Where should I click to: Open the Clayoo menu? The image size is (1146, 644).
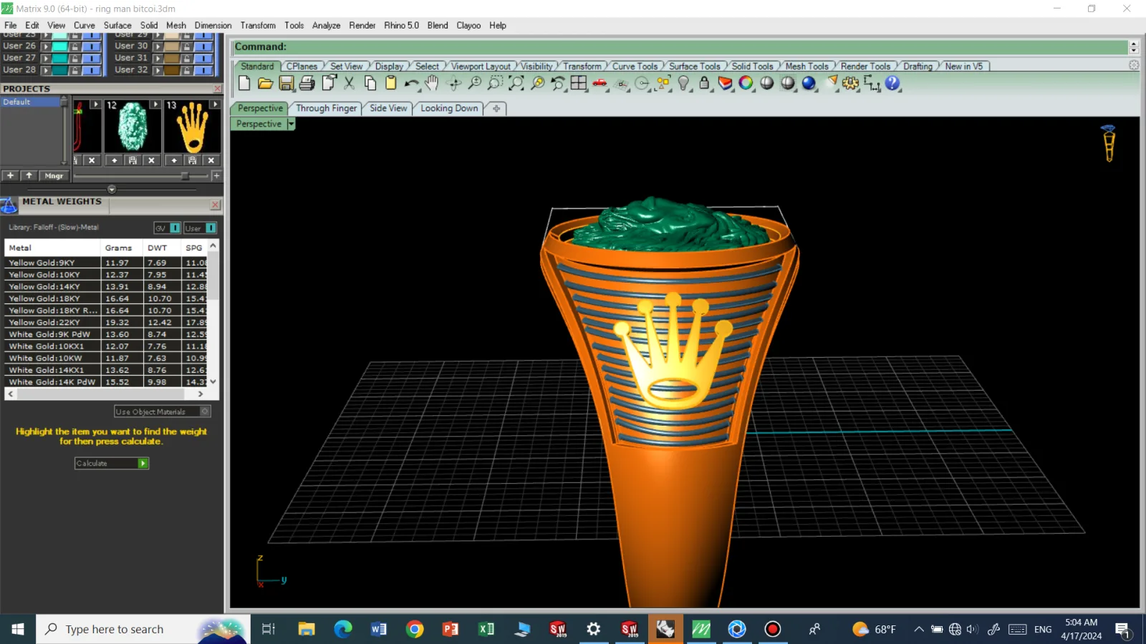point(468,25)
